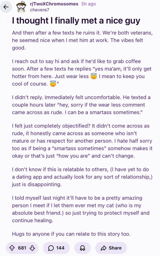The width and height of the screenshot is (160, 256).
Task: Click the 681 vote score
Action: point(22,248)
